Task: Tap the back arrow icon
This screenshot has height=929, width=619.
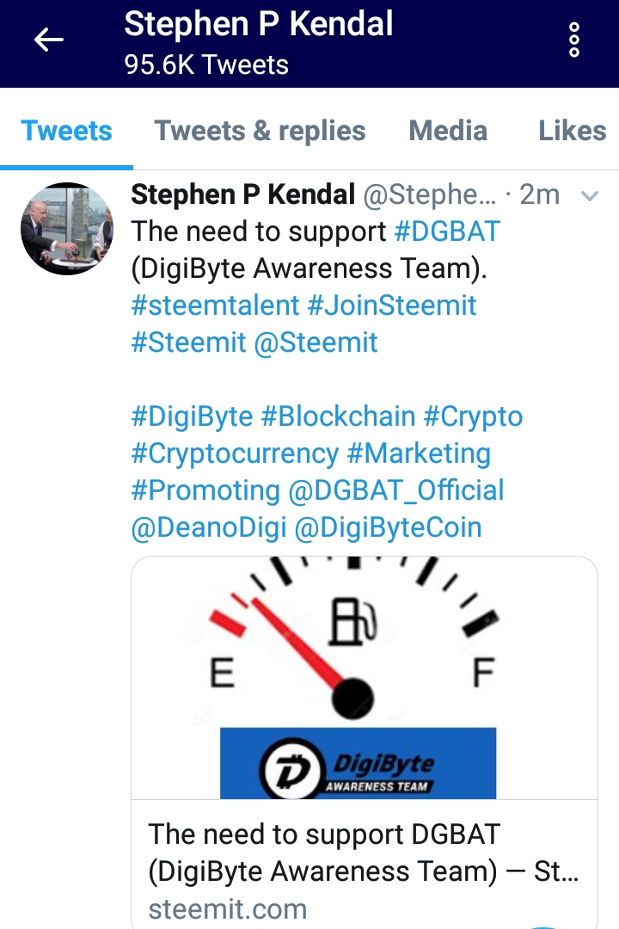Action: [48, 40]
